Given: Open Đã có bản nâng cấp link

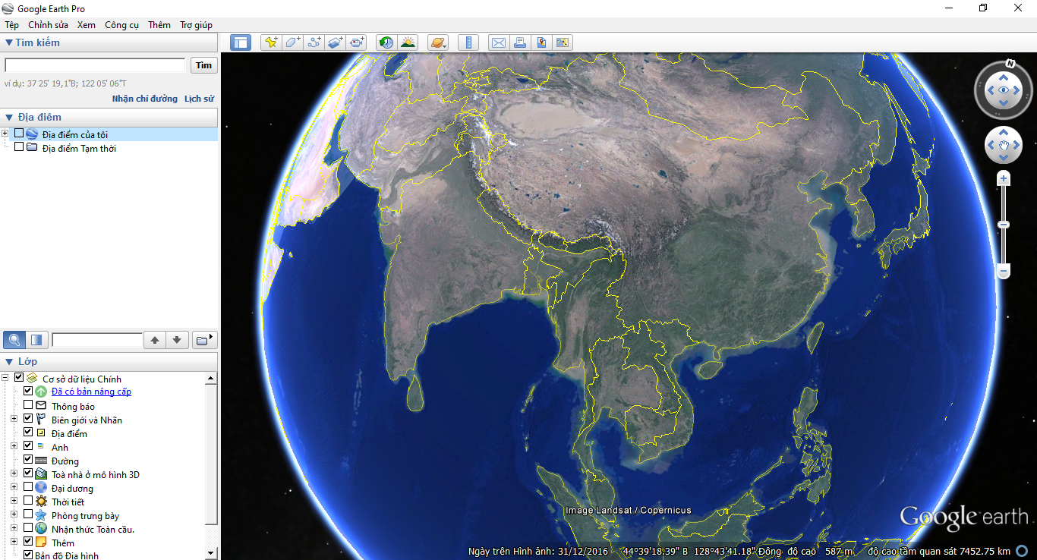Looking at the screenshot, I should click(91, 392).
